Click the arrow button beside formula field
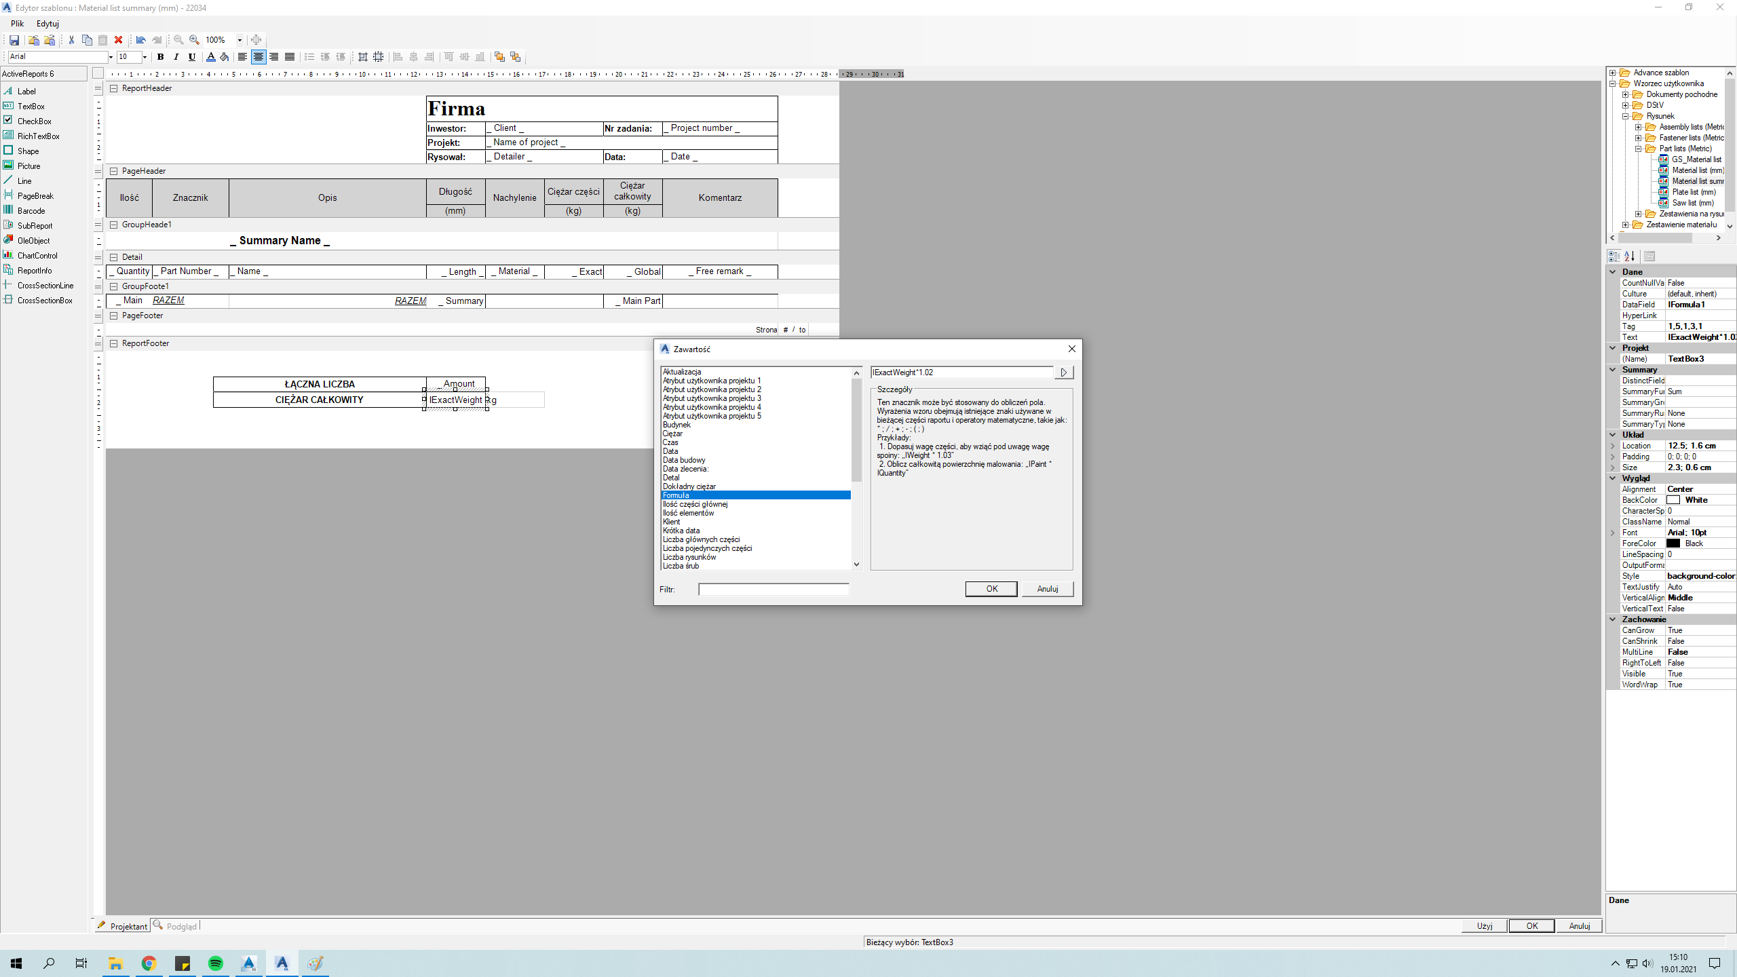This screenshot has width=1737, height=977. pyautogui.click(x=1063, y=372)
